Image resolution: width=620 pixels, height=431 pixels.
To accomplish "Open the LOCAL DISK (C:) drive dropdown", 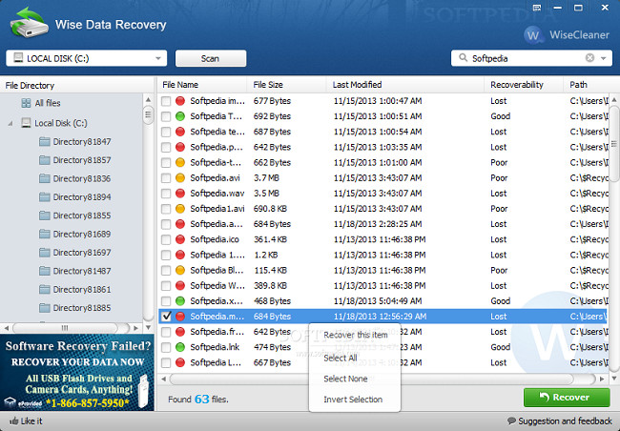I will point(156,59).
